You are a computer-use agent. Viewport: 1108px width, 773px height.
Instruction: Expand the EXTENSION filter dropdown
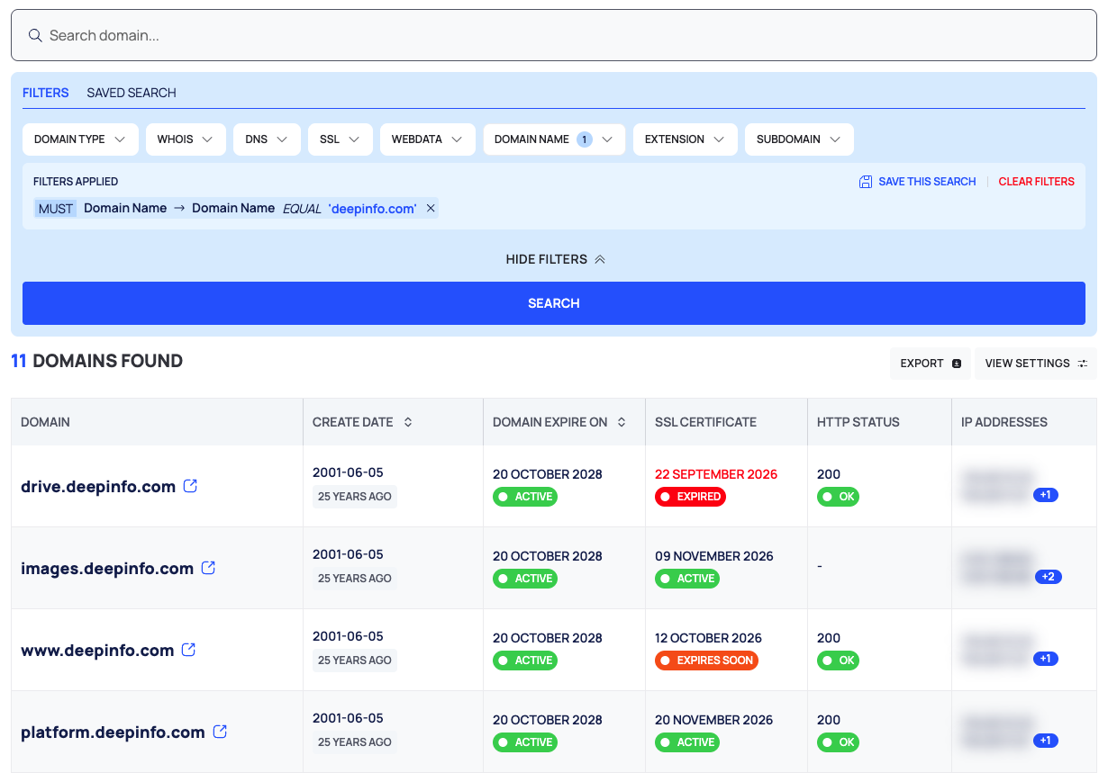coord(686,139)
